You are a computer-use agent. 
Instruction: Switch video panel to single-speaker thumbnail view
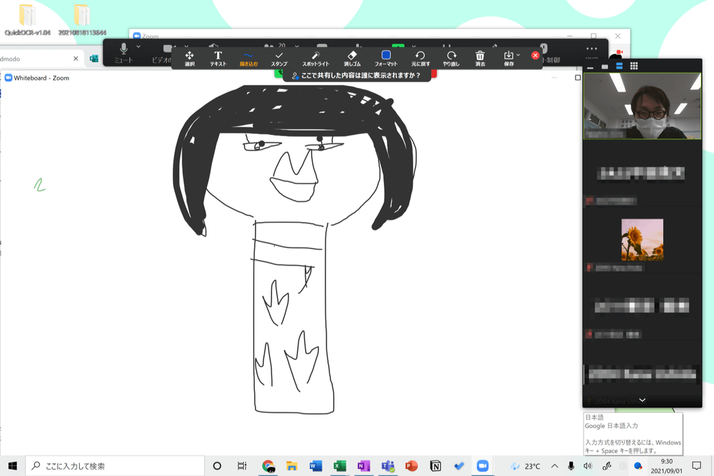tap(605, 67)
